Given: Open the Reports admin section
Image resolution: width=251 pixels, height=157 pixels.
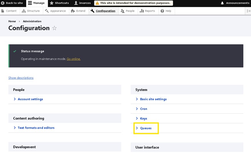Looking at the screenshot, I should [147, 11].
